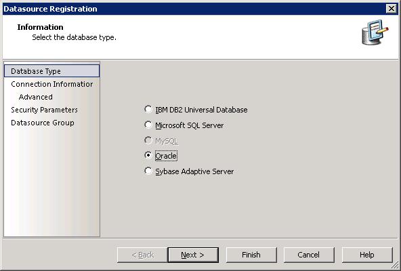
Task: Click the Datasource Registration title bar
Action: click(194, 9)
